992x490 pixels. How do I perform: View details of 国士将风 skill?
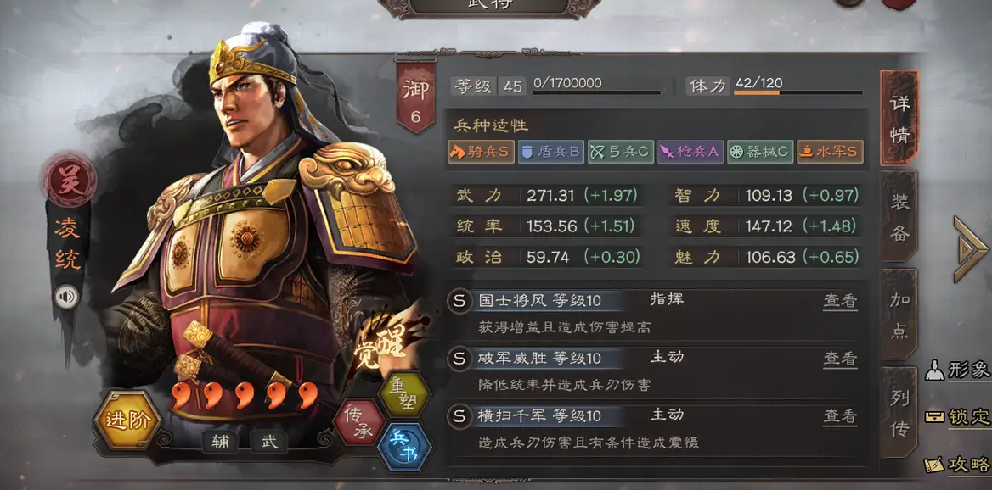coord(840,301)
